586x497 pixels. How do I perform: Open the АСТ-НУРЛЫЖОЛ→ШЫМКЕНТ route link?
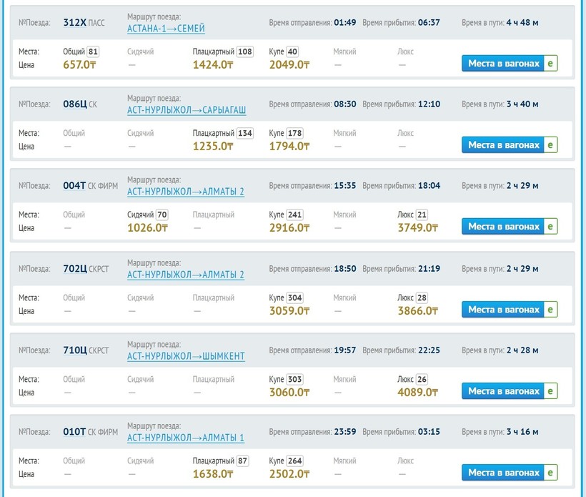point(186,356)
